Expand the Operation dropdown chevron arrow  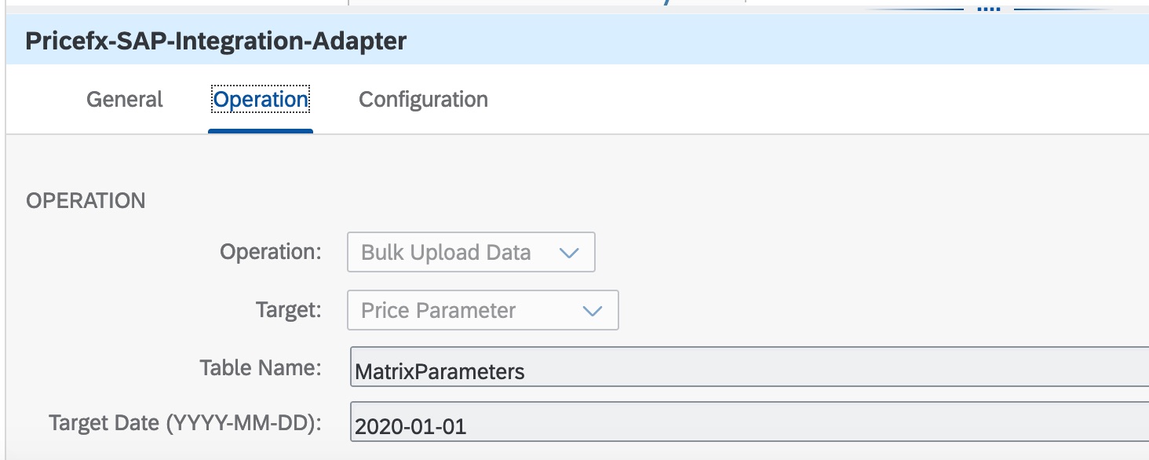[x=568, y=253]
